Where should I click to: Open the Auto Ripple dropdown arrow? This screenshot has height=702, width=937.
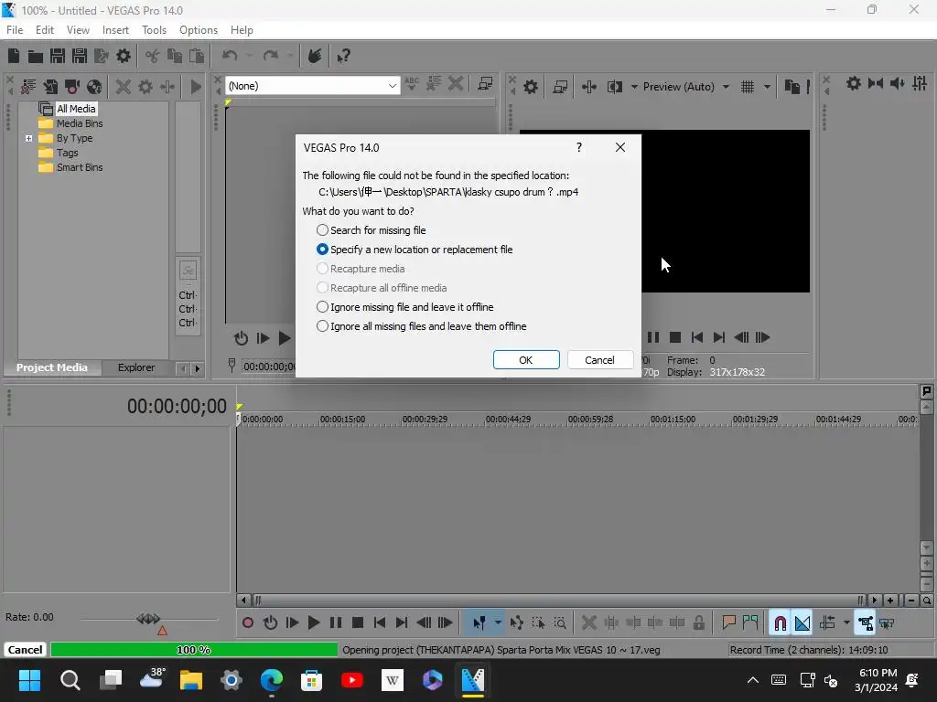pyautogui.click(x=846, y=623)
